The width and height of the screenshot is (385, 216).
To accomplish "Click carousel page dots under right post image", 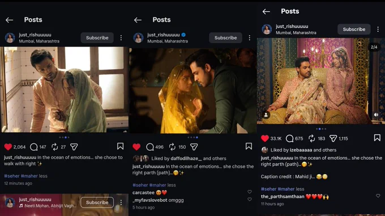I will point(321,129).
